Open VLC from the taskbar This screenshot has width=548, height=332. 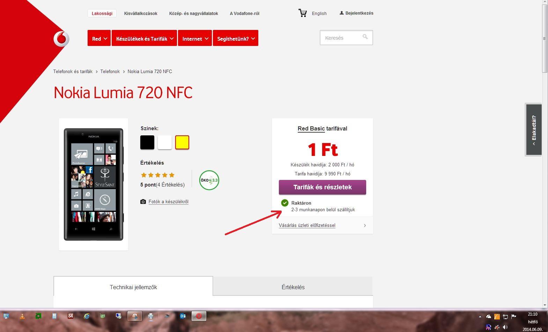[22, 316]
